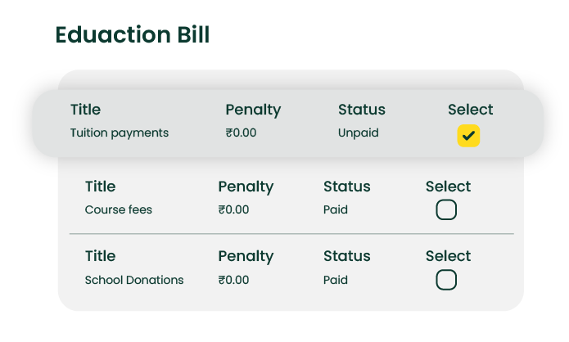
Task: Click the Status header in the School Donations row
Action: coord(347,256)
